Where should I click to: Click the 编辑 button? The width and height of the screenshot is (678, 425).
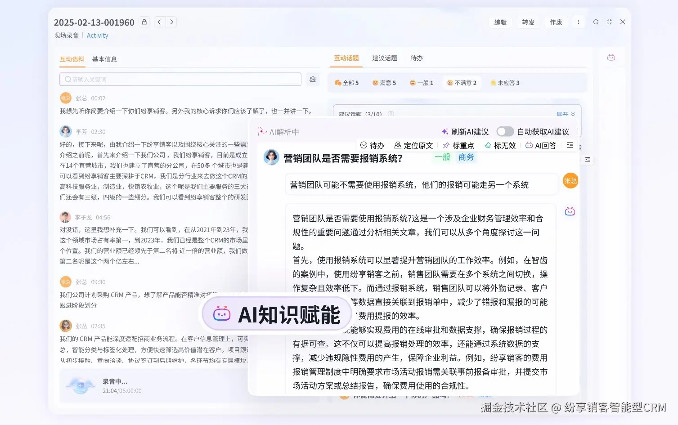tap(501, 22)
